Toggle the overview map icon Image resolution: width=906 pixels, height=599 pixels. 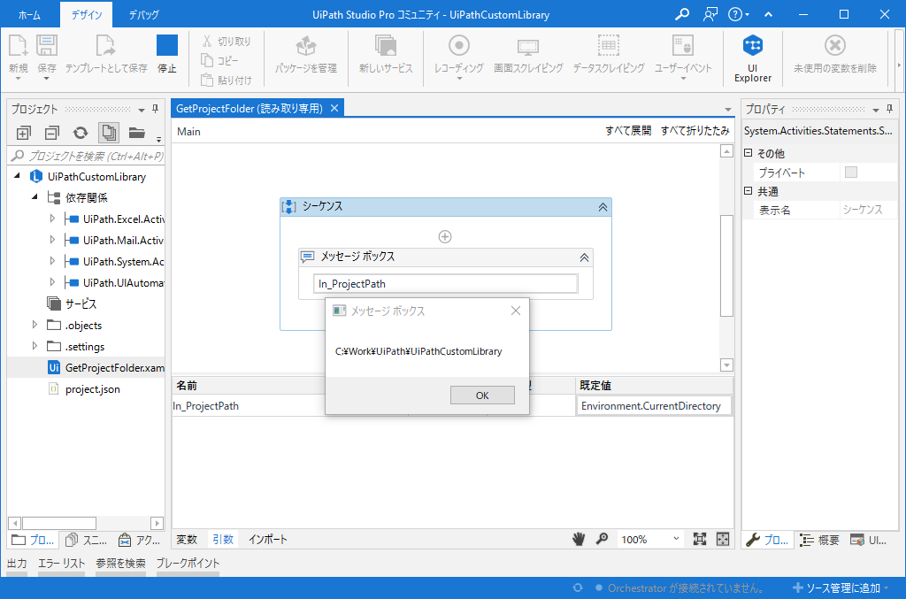click(723, 539)
